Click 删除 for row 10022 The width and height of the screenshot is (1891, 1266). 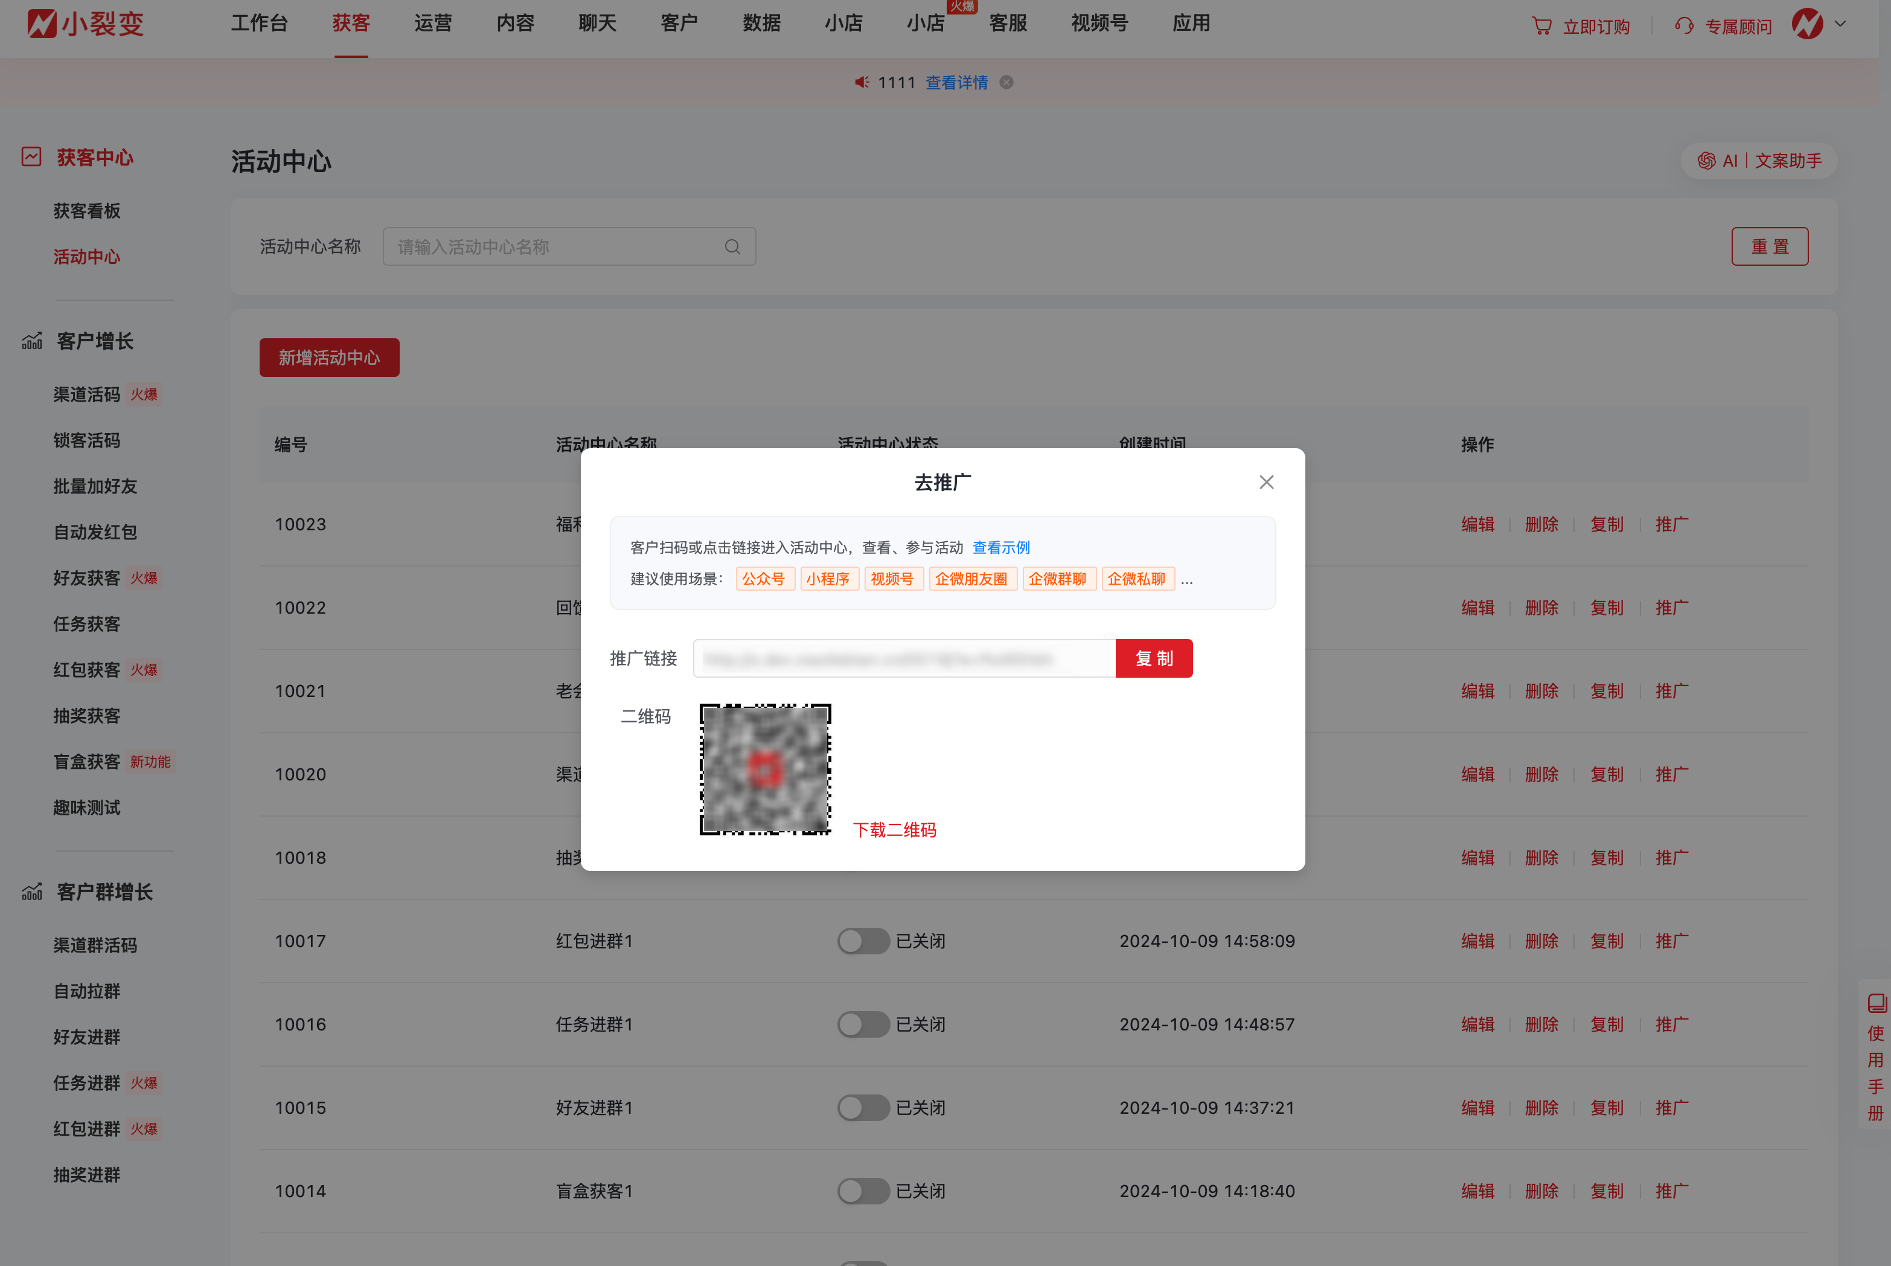(x=1541, y=607)
